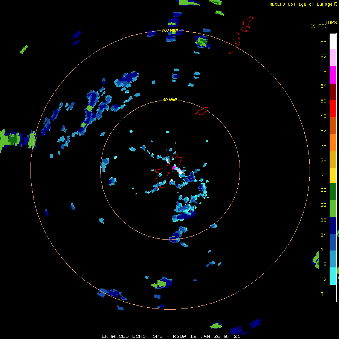Viewport: 339px width, 339px height.
Task: Click the yellow 34 kft legend swatch
Action: [x=333, y=176]
